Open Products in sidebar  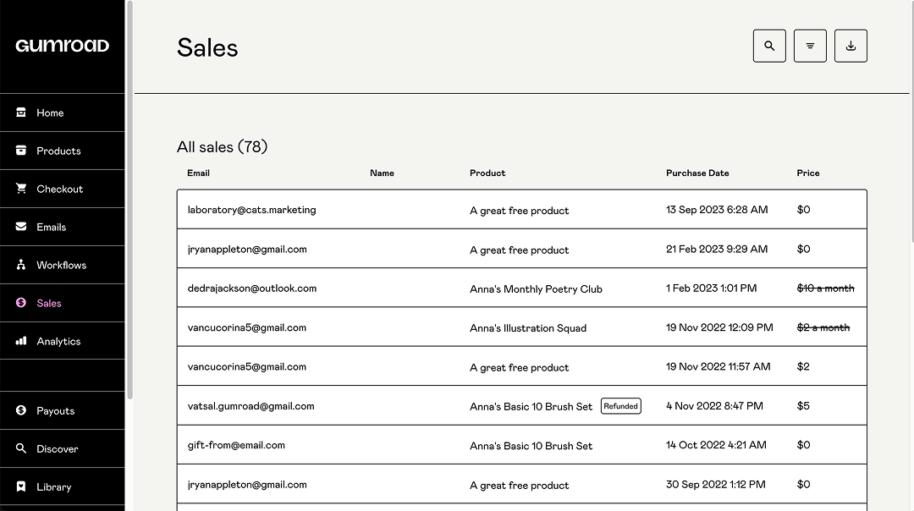coord(63,151)
